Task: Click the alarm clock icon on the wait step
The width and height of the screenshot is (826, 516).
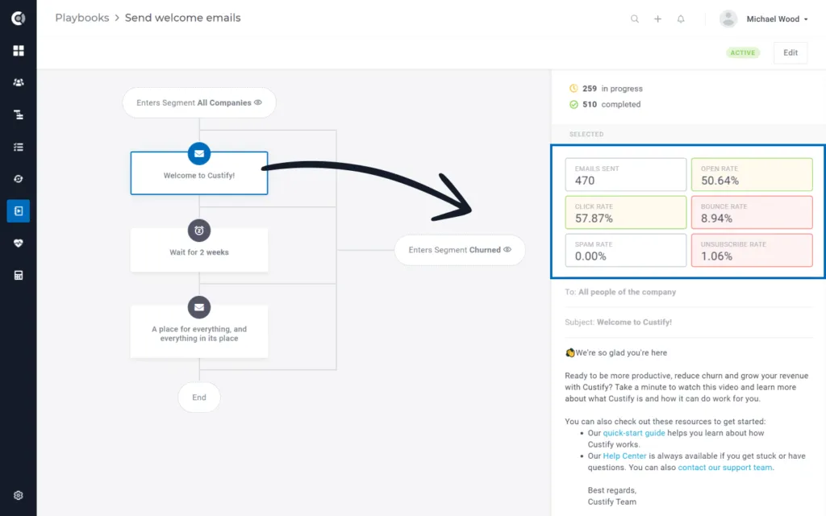Action: coord(199,231)
